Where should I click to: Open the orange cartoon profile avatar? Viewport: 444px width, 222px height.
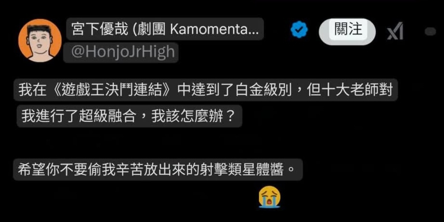pyautogui.click(x=39, y=40)
